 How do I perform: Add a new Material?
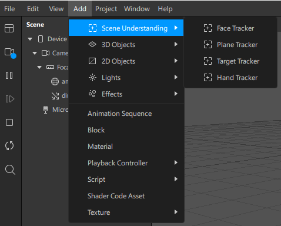tap(126, 147)
